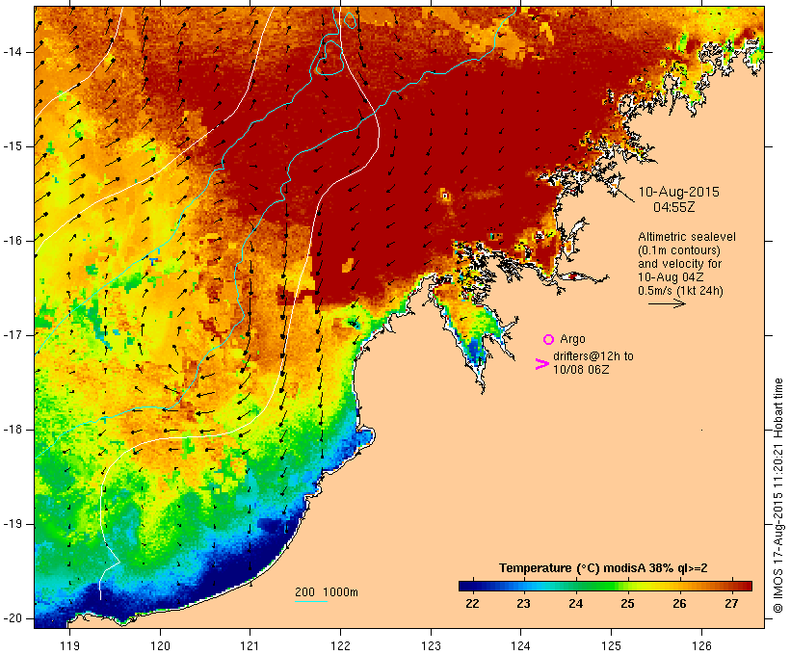Click color bar tick label '26'
Image resolution: width=790 pixels, height=655 pixels.
[x=679, y=604]
